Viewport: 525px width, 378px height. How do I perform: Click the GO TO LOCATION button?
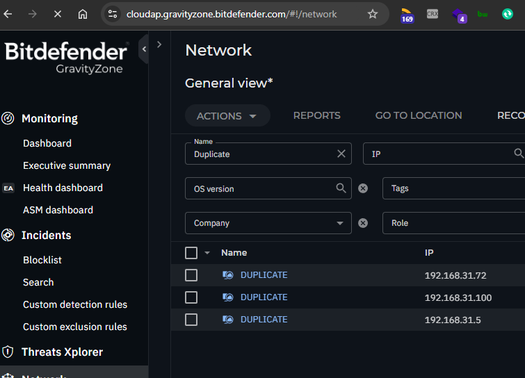click(x=419, y=115)
